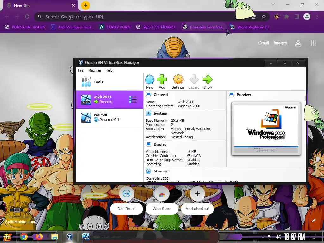Click the General section monitor icon
The height and width of the screenshot is (243, 324).
pyautogui.click(x=148, y=95)
